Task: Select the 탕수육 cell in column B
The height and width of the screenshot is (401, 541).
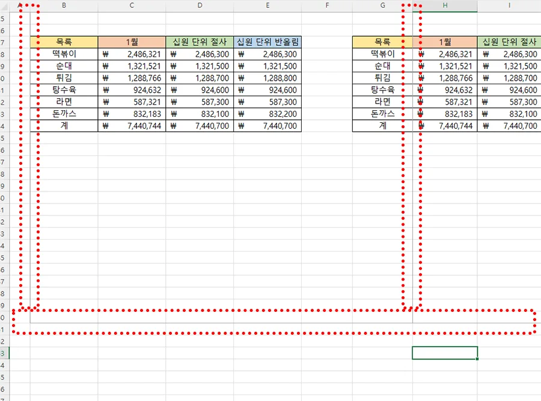Action: click(64, 90)
